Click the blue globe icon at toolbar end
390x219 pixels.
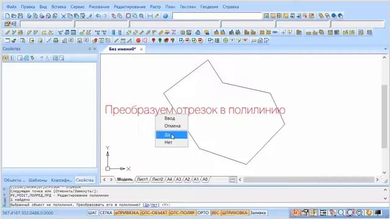341,16
